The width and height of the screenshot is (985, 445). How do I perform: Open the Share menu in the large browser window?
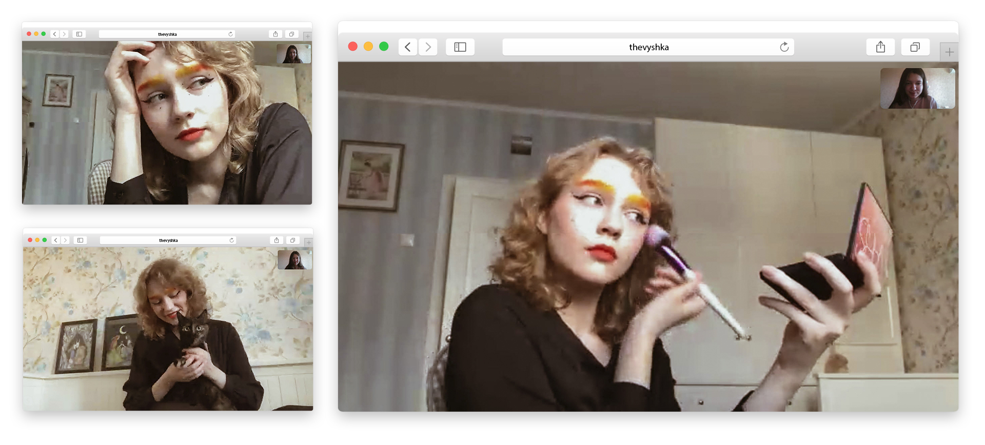pos(880,47)
